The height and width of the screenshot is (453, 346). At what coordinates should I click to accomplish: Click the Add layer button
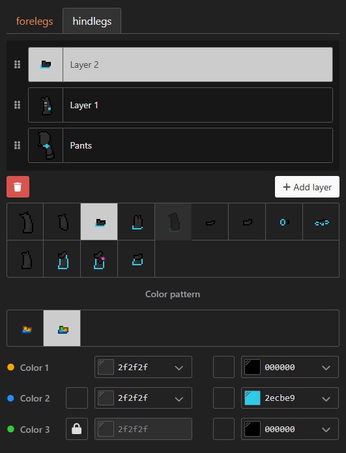pos(307,187)
